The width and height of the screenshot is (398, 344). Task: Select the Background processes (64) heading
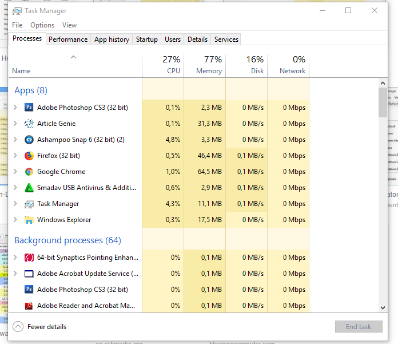[68, 240]
